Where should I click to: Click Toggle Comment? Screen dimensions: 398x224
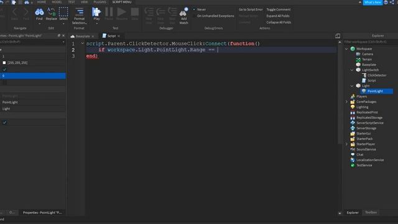279,9
